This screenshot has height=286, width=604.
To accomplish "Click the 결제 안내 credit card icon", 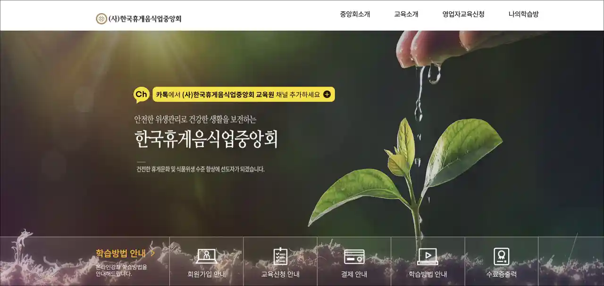I will pyautogui.click(x=354, y=257).
